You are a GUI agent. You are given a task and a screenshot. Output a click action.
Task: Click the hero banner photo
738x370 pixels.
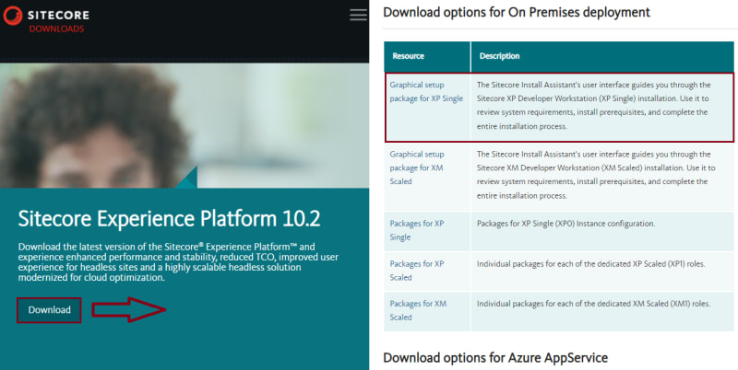(184, 126)
